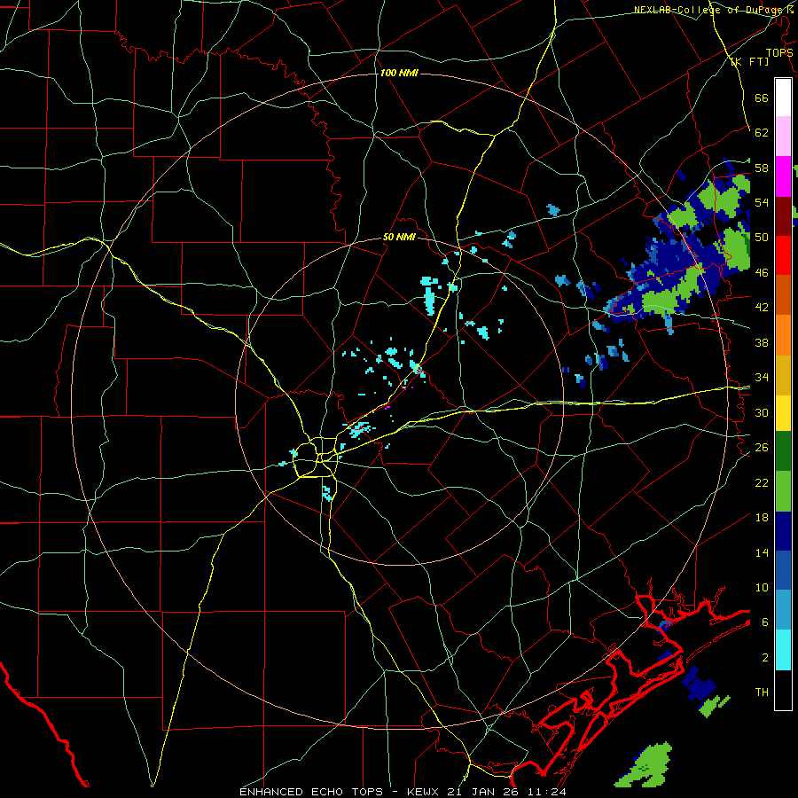This screenshot has width=798, height=798.
Task: Click the '54' legend value
Action: pyautogui.click(x=762, y=202)
